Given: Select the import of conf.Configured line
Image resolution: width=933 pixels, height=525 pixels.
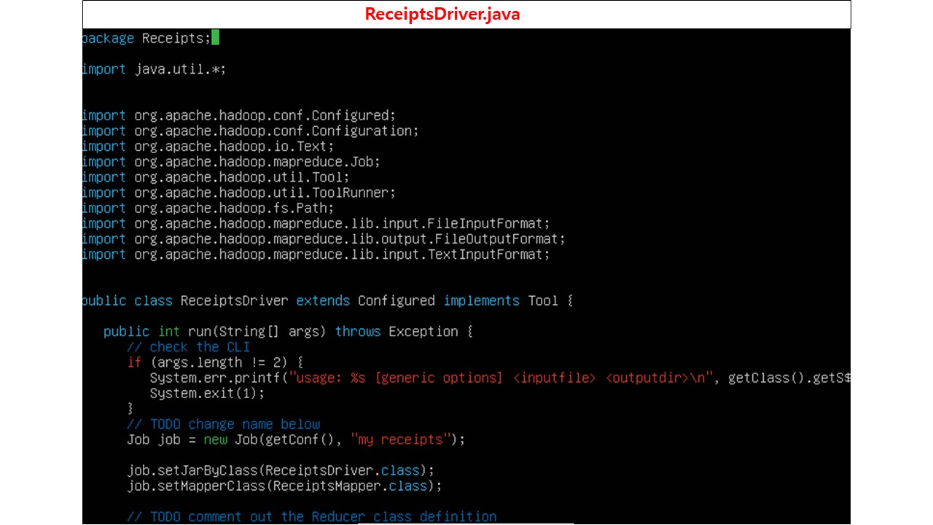Looking at the screenshot, I should click(x=239, y=116).
